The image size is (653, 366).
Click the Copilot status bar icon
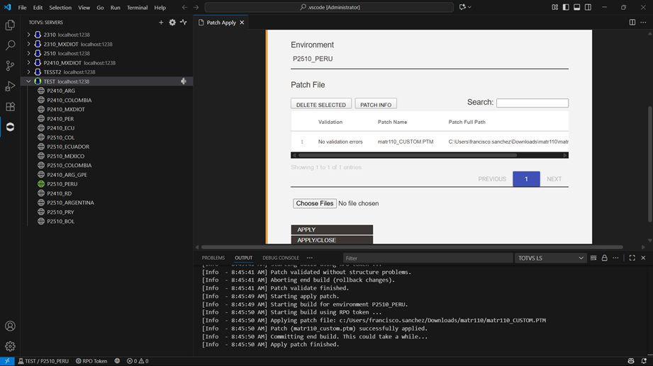tap(631, 361)
